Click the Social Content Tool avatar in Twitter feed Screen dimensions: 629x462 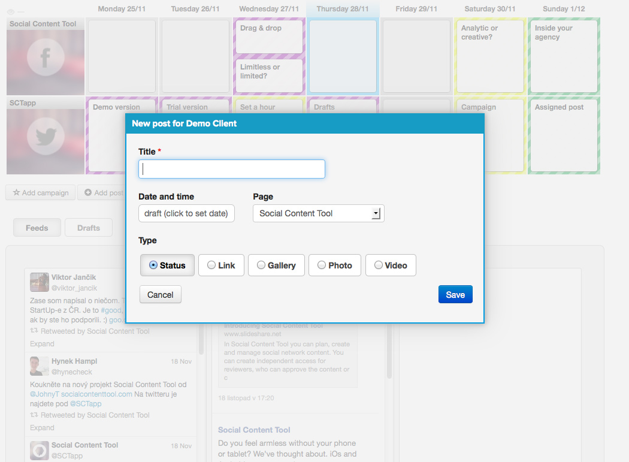[40, 450]
